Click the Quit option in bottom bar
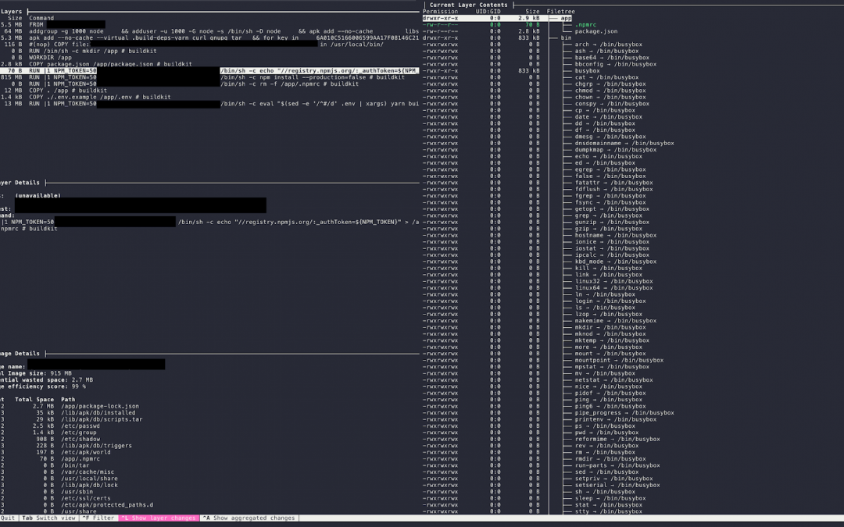 pyautogui.click(x=8, y=518)
